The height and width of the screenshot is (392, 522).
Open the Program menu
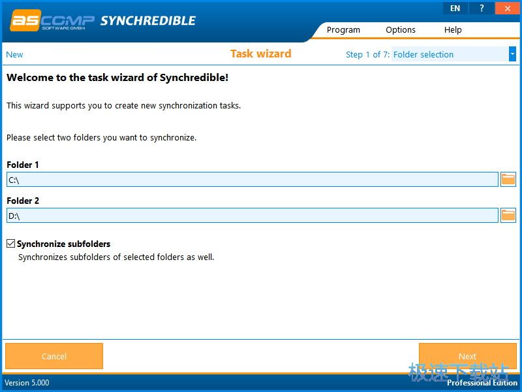point(343,29)
